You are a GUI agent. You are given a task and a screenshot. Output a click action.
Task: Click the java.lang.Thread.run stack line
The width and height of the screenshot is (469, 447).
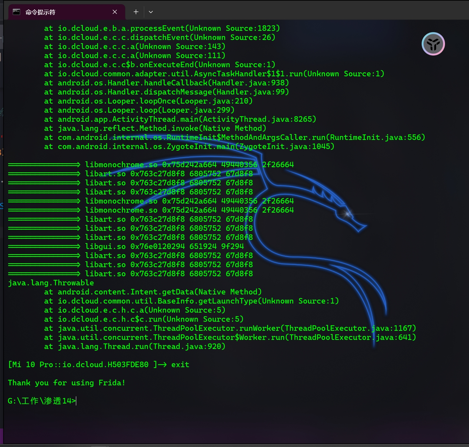(135, 346)
